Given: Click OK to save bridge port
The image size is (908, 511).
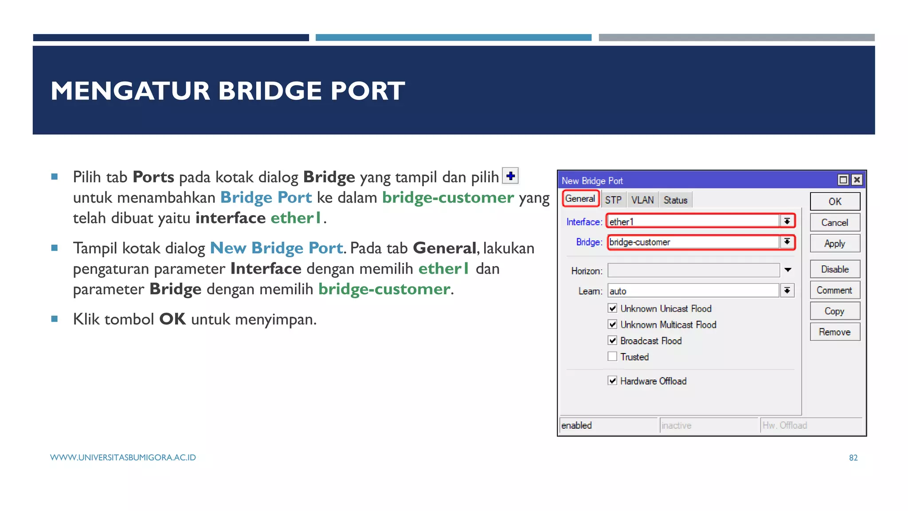Looking at the screenshot, I should click(835, 201).
